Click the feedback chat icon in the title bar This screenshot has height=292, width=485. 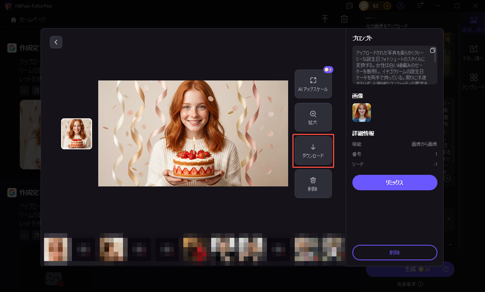[x=349, y=6]
